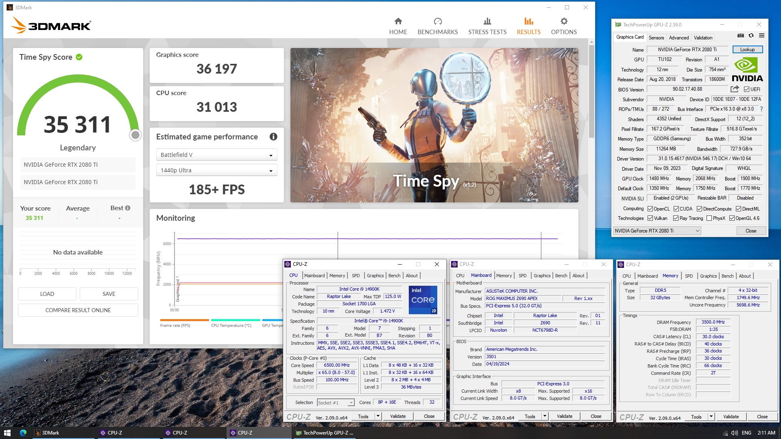781x439 pixels.
Task: Expand Tools arrow in CPU-Z CPU window
Action: (x=378, y=416)
